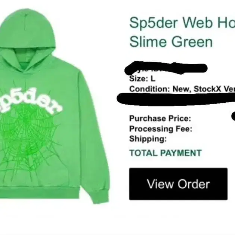Select the Purchase Price label
The height and width of the screenshot is (235, 235).
pos(160,118)
